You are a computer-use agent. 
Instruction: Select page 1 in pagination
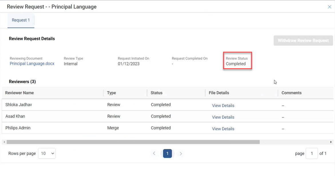[167, 153]
